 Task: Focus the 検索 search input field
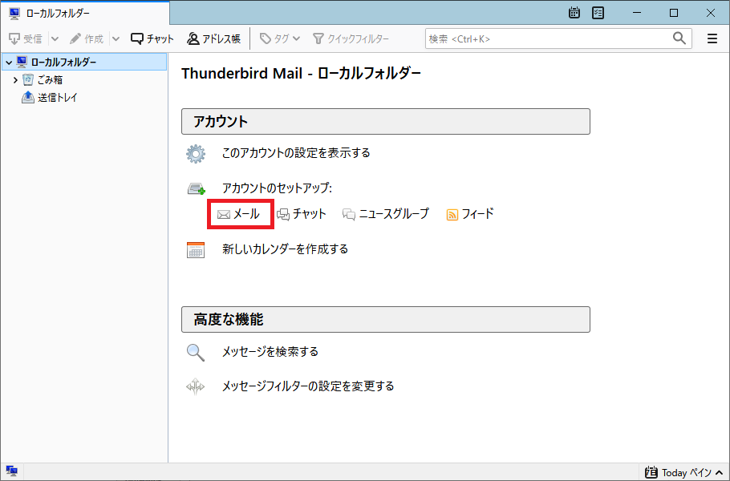550,38
